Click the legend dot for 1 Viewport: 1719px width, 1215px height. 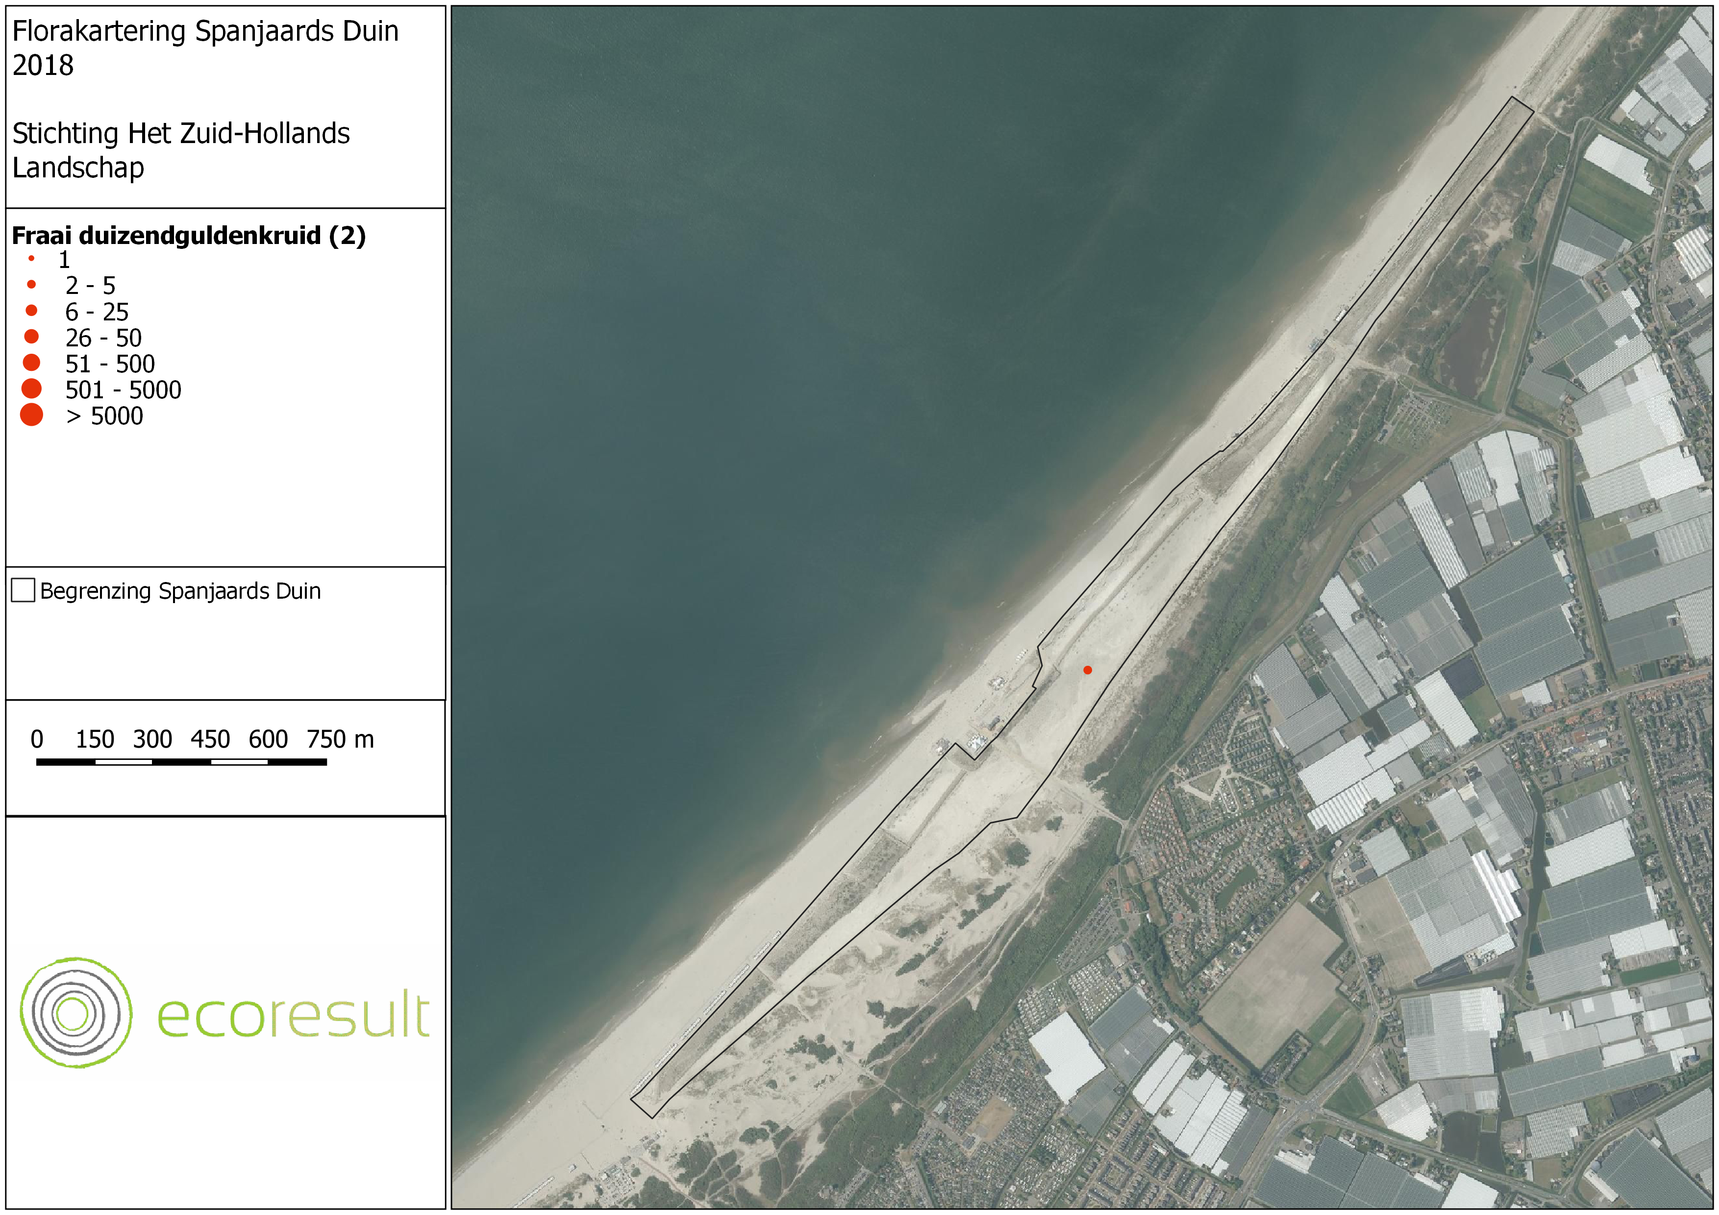point(31,259)
